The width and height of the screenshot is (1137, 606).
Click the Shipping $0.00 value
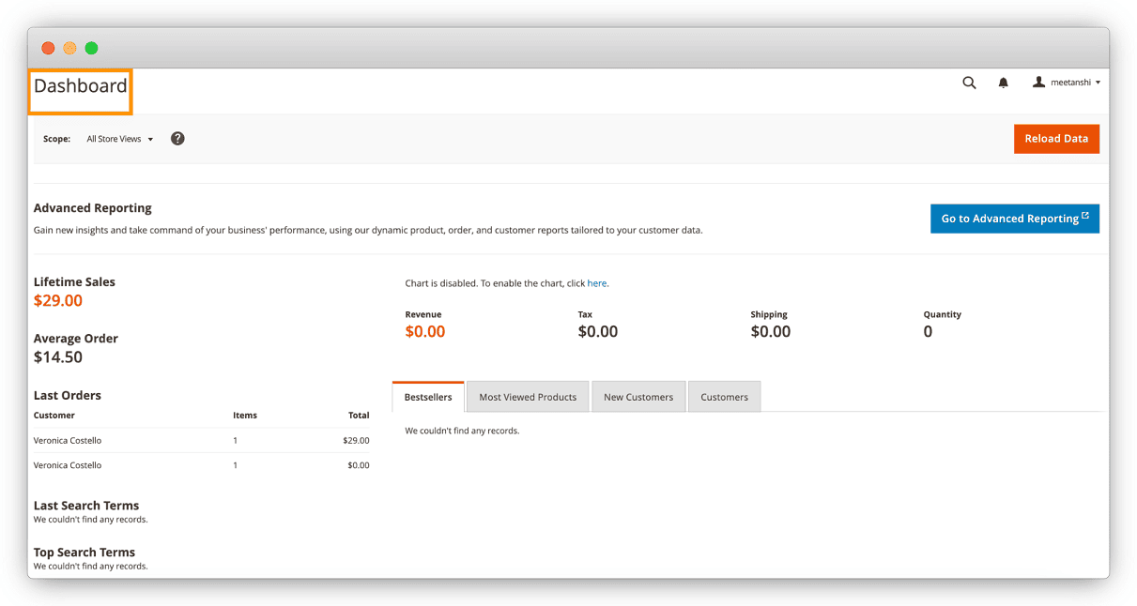click(771, 331)
